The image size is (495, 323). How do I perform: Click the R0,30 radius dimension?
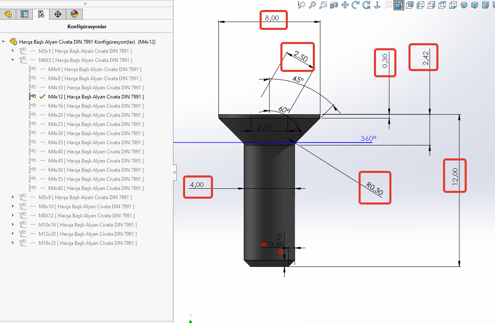pyautogui.click(x=375, y=187)
